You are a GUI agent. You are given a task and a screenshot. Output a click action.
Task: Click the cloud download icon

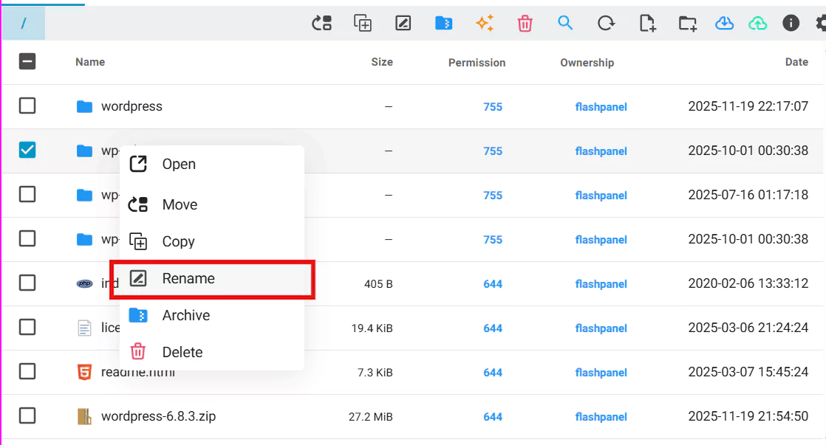[x=724, y=24]
